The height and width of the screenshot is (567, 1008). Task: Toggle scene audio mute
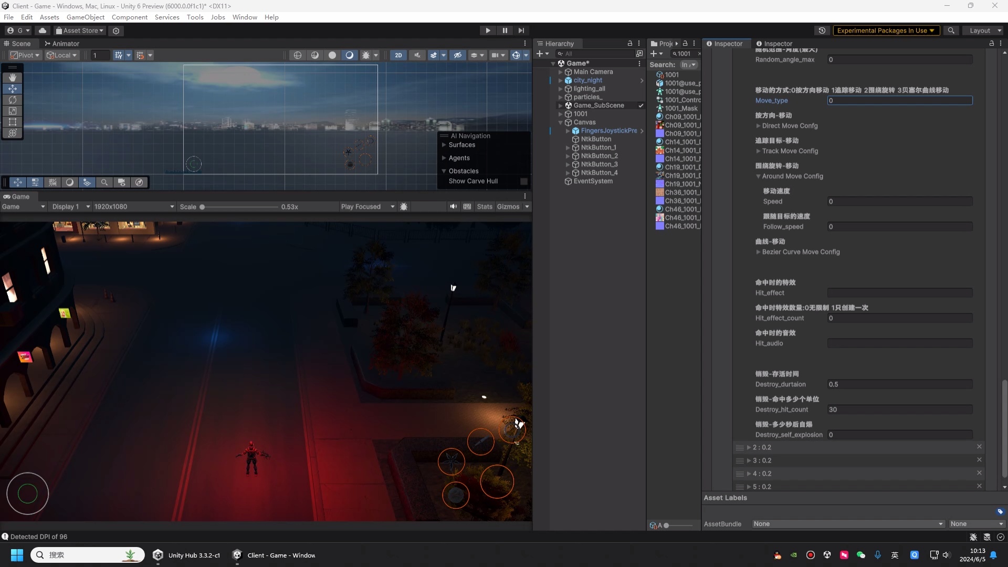coord(417,55)
